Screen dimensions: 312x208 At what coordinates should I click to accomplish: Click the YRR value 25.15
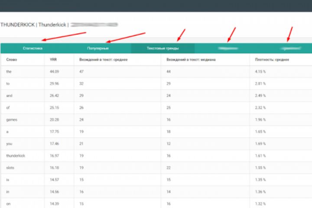click(x=54, y=107)
